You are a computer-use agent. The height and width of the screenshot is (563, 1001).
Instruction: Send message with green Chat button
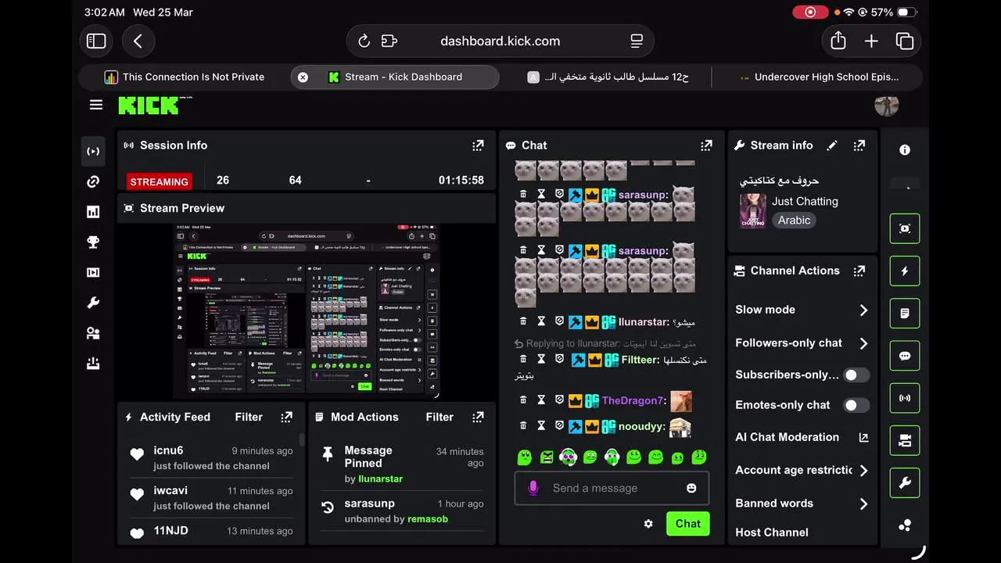click(x=687, y=524)
